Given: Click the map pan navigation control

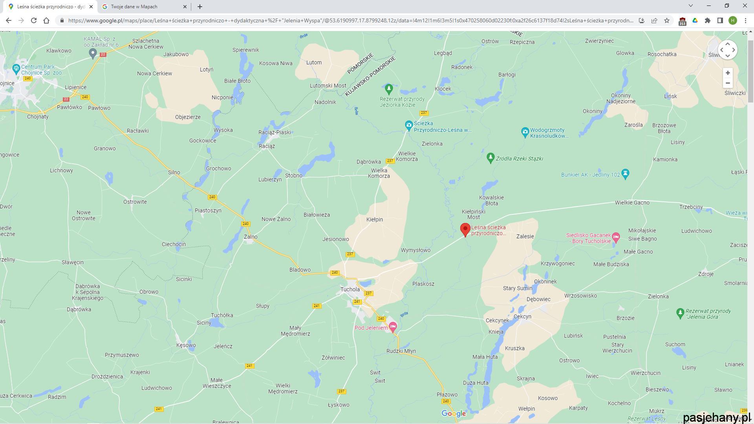Looking at the screenshot, I should pyautogui.click(x=728, y=50).
